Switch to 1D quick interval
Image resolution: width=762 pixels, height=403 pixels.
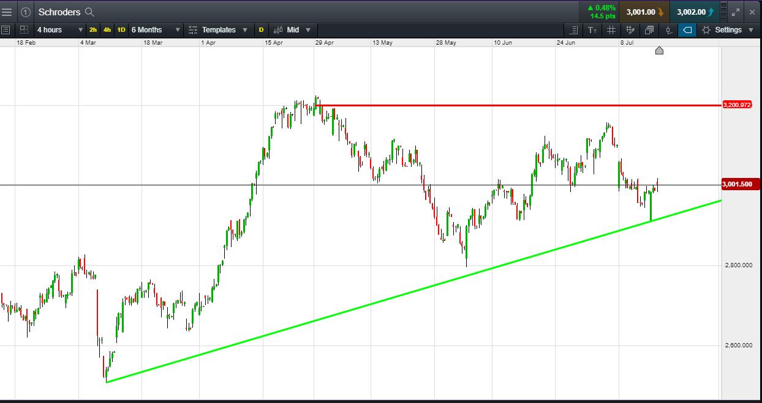(121, 29)
